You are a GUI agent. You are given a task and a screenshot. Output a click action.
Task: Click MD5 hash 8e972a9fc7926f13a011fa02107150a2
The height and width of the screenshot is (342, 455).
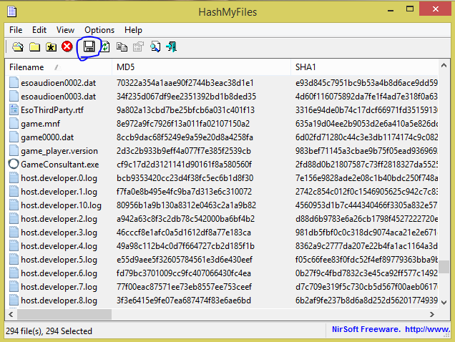[183, 123]
